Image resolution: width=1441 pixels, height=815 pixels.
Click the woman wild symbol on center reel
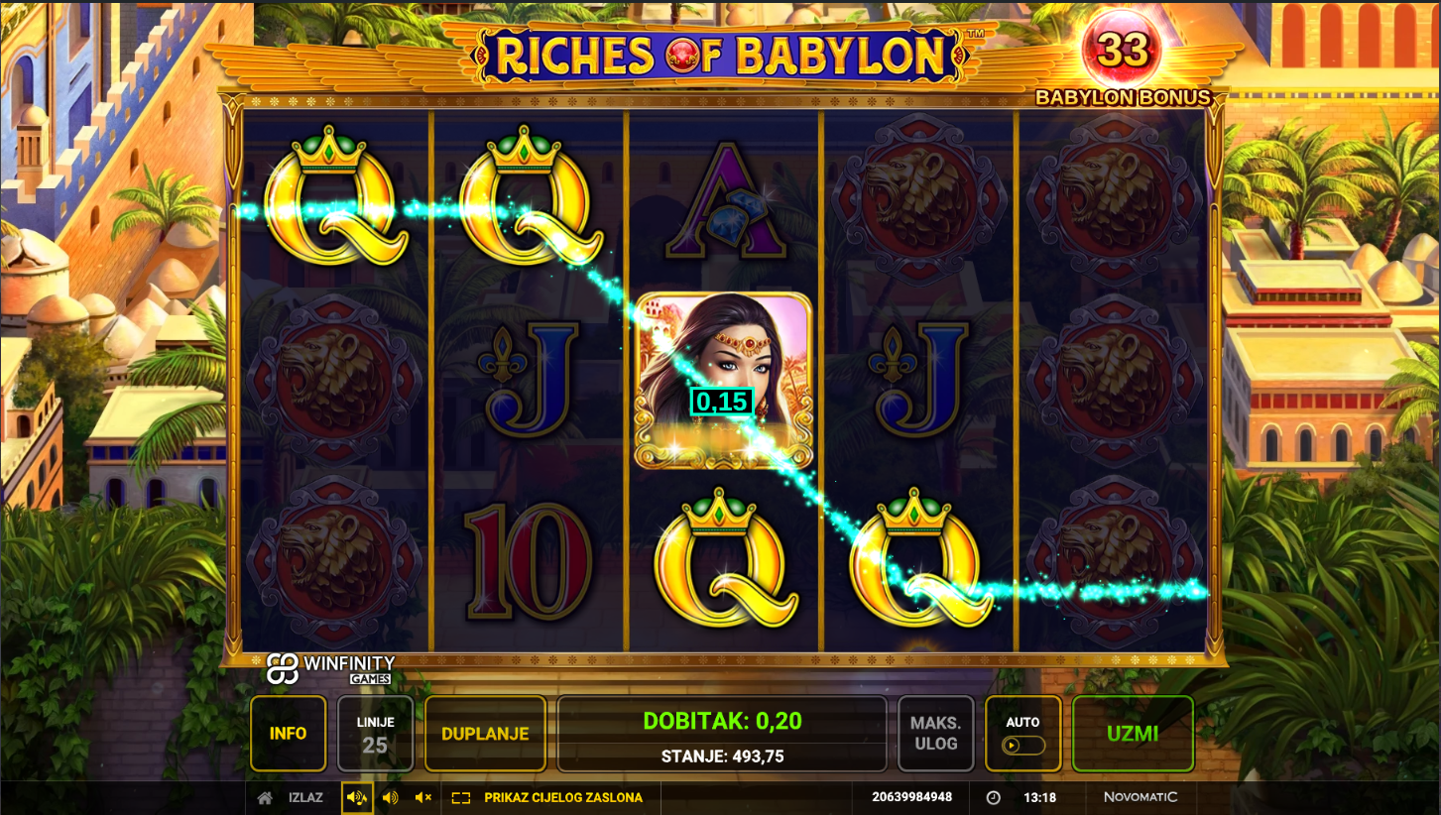(723, 381)
